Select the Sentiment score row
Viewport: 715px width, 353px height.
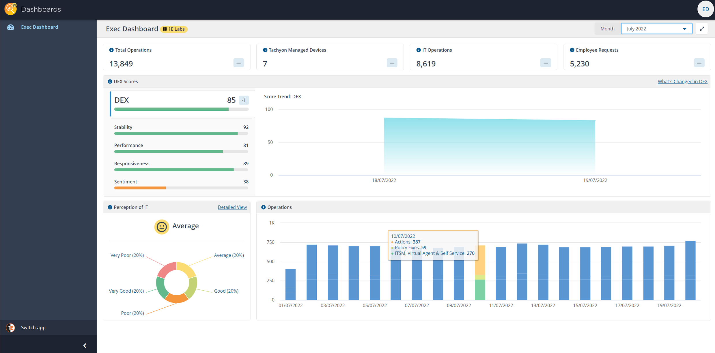pyautogui.click(x=181, y=184)
